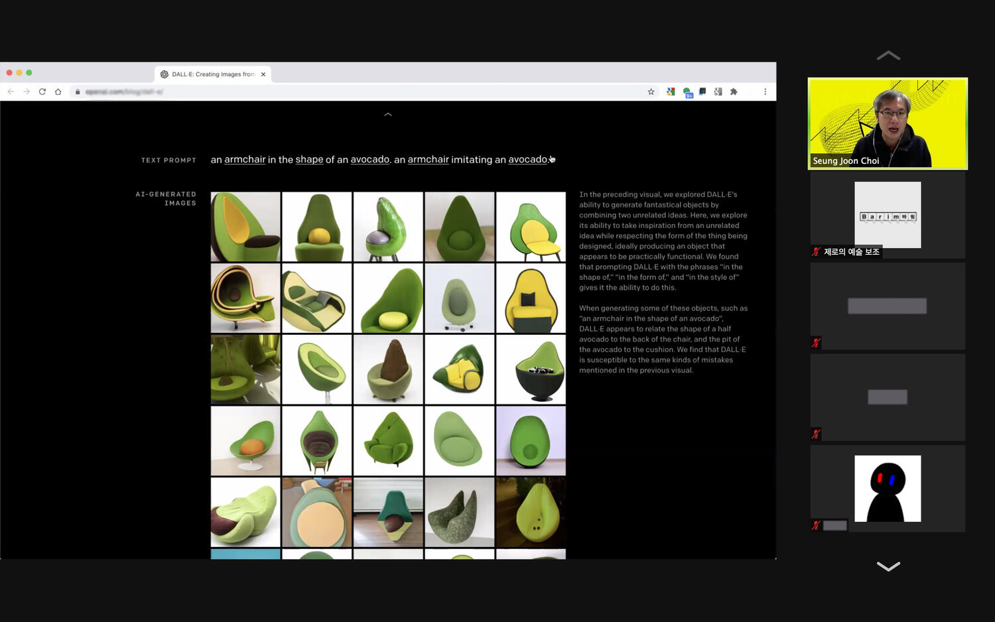Click paragraph starting 'When generating some of these'
995x622 pixels.
[663, 339]
